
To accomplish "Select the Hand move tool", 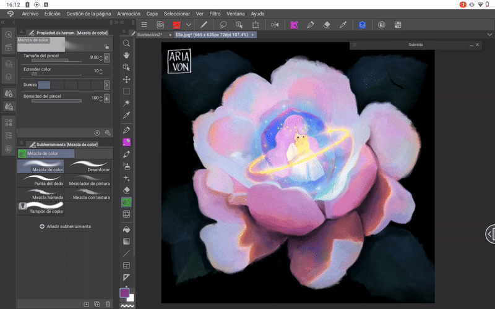I will click(x=126, y=55).
